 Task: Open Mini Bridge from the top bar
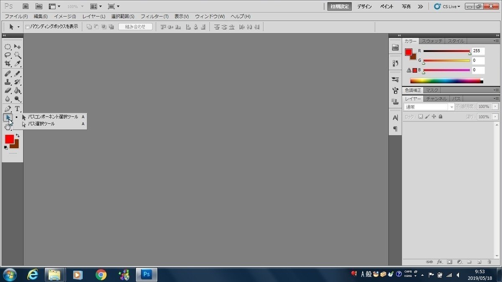(39, 6)
